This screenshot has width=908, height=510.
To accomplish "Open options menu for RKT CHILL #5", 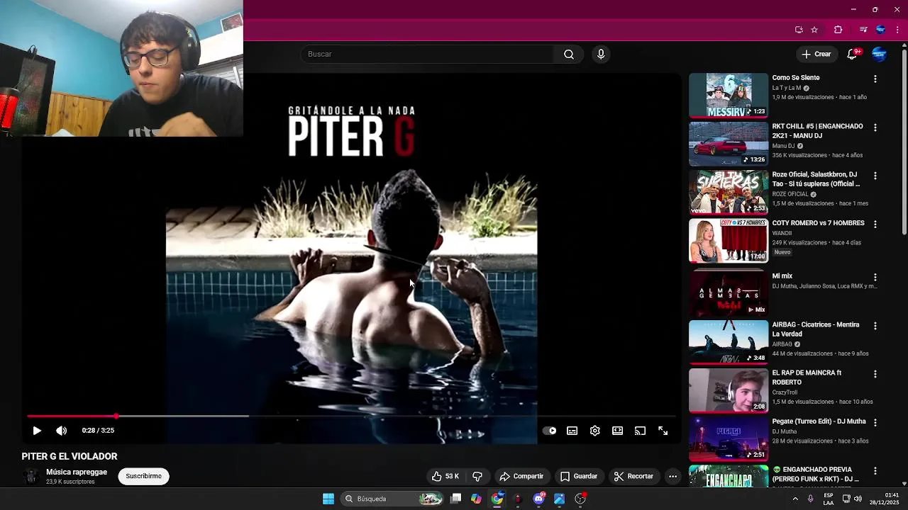I will (875, 127).
